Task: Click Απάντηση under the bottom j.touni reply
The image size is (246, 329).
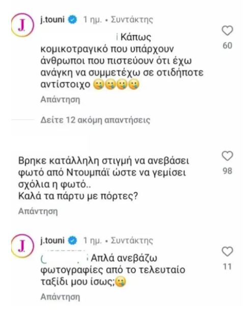Action: (60, 297)
